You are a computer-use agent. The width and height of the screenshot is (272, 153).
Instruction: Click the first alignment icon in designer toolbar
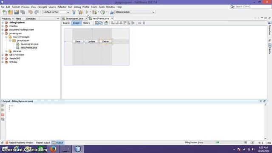coord(113,23)
